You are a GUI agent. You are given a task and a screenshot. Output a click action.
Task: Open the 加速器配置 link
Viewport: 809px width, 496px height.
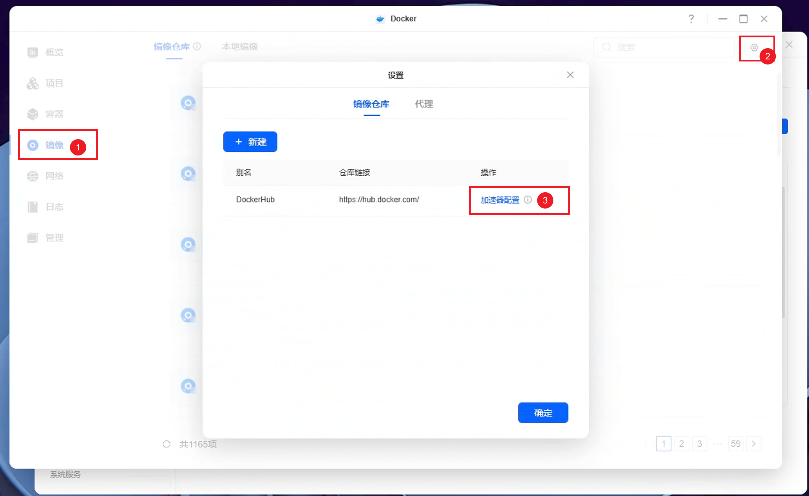(x=500, y=200)
